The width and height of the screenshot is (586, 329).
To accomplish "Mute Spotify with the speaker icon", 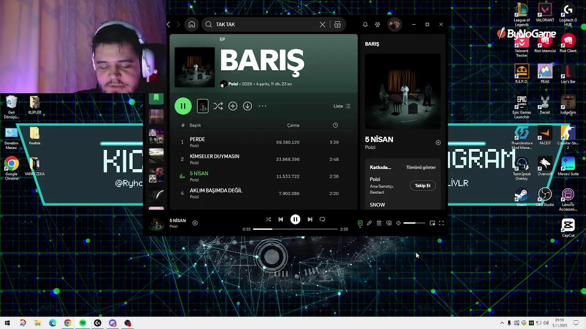I will point(398,223).
